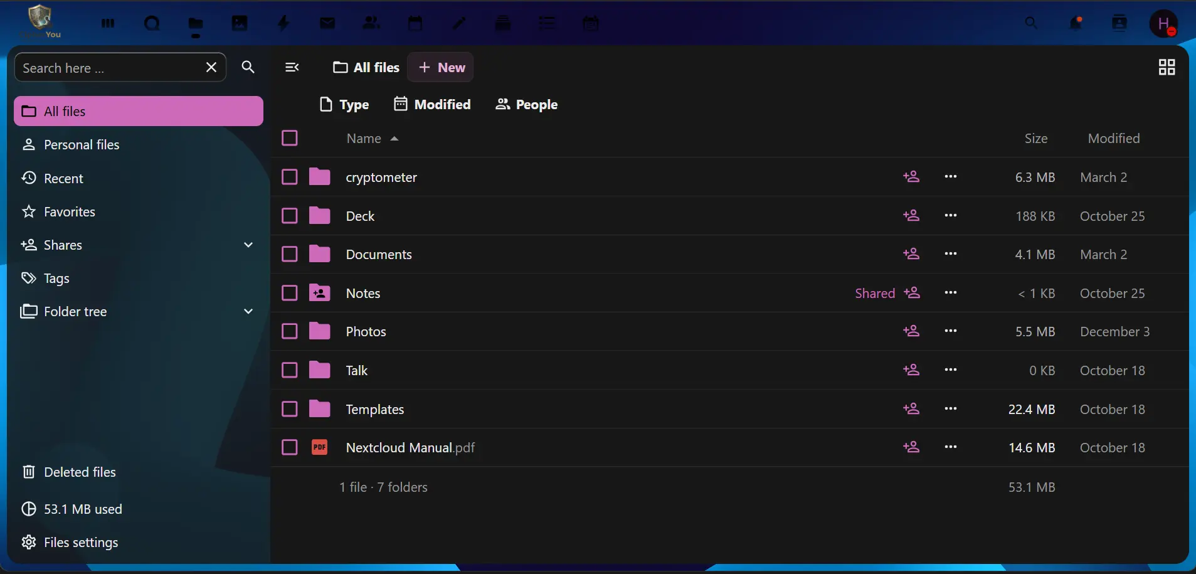Collapse the navigation sidebar toggle
Screen dimensions: 1196x574
pyautogui.click(x=292, y=67)
